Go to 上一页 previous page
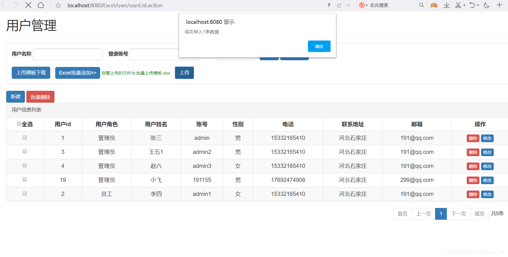 click(x=424, y=214)
